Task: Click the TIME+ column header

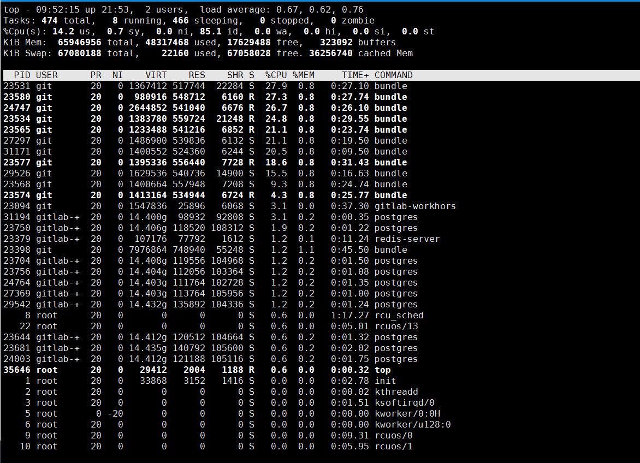Action: tap(355, 75)
